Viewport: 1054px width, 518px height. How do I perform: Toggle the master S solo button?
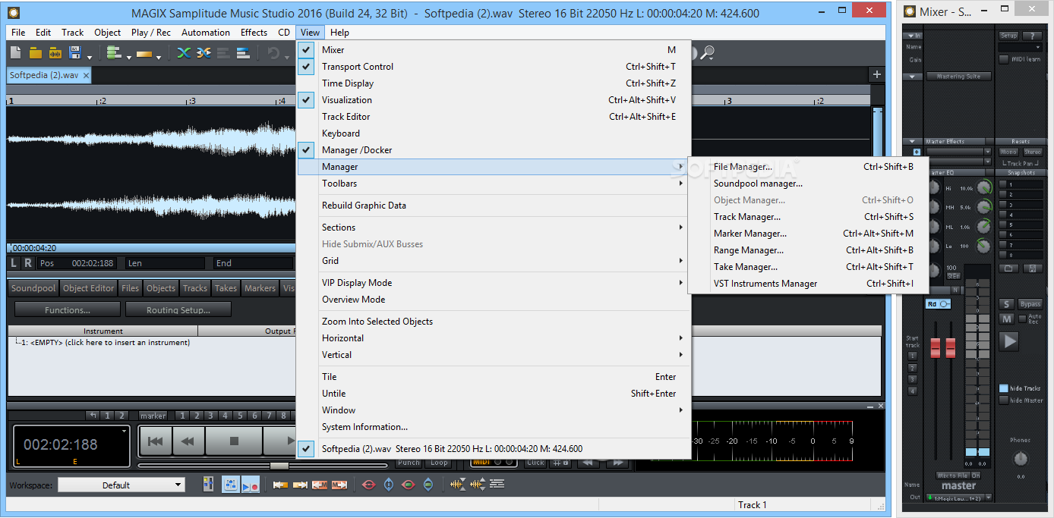click(x=1007, y=304)
